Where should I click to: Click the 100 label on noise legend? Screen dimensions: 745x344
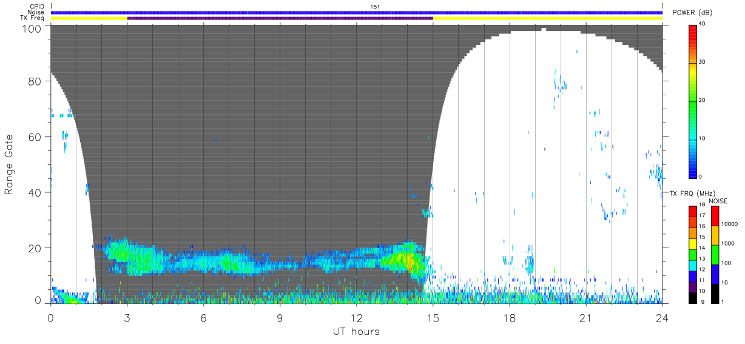pos(726,263)
